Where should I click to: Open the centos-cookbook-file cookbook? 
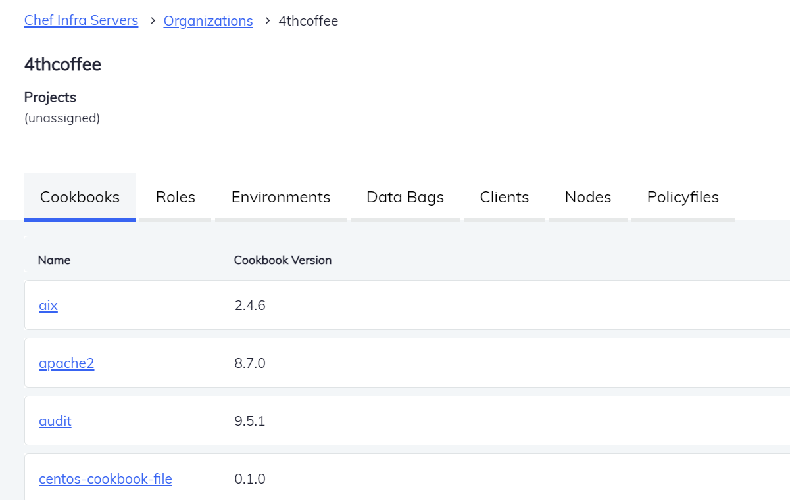coord(105,479)
